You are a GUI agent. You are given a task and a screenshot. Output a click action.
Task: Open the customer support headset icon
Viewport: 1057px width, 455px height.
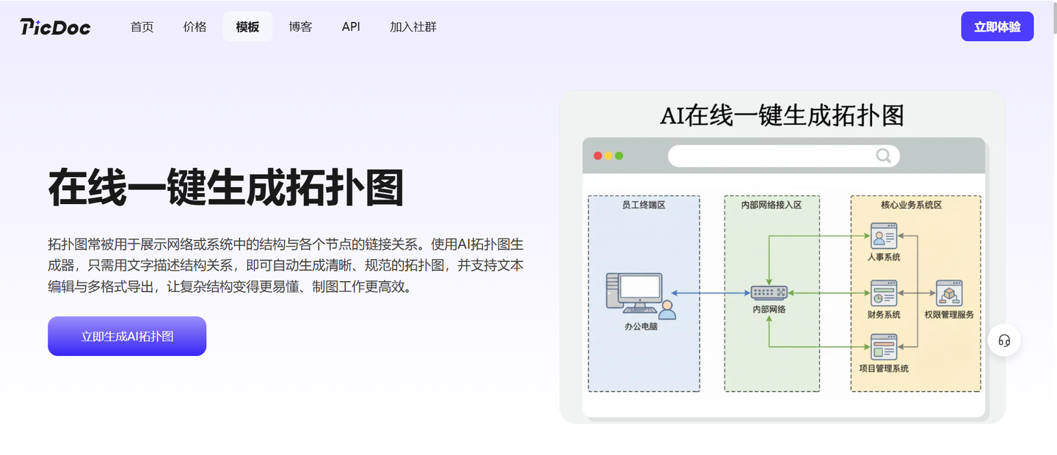[x=1004, y=341]
